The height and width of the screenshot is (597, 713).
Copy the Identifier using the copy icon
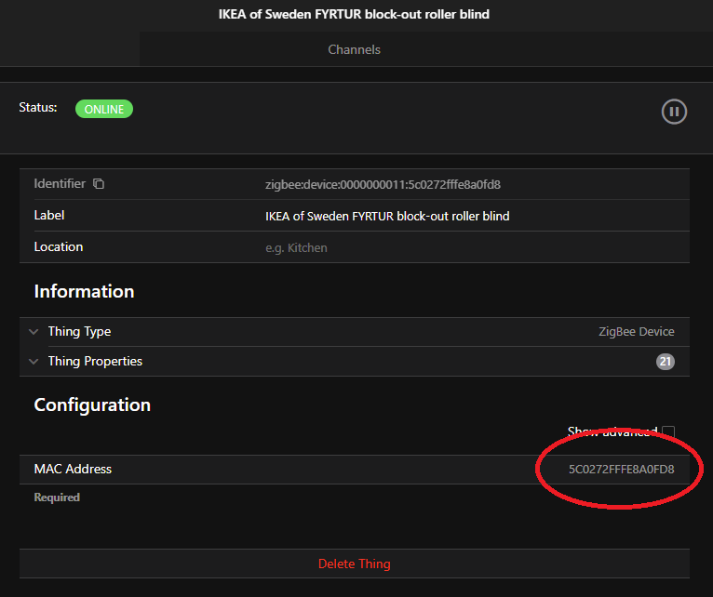point(99,183)
